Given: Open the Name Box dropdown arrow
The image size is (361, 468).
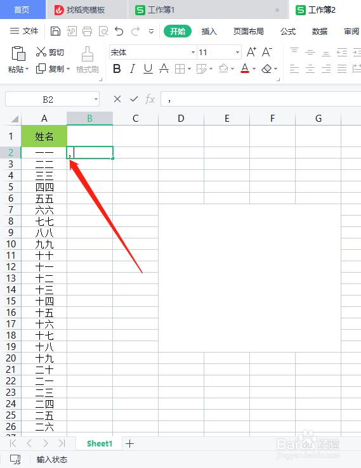Looking at the screenshot, I should pyautogui.click(x=96, y=100).
